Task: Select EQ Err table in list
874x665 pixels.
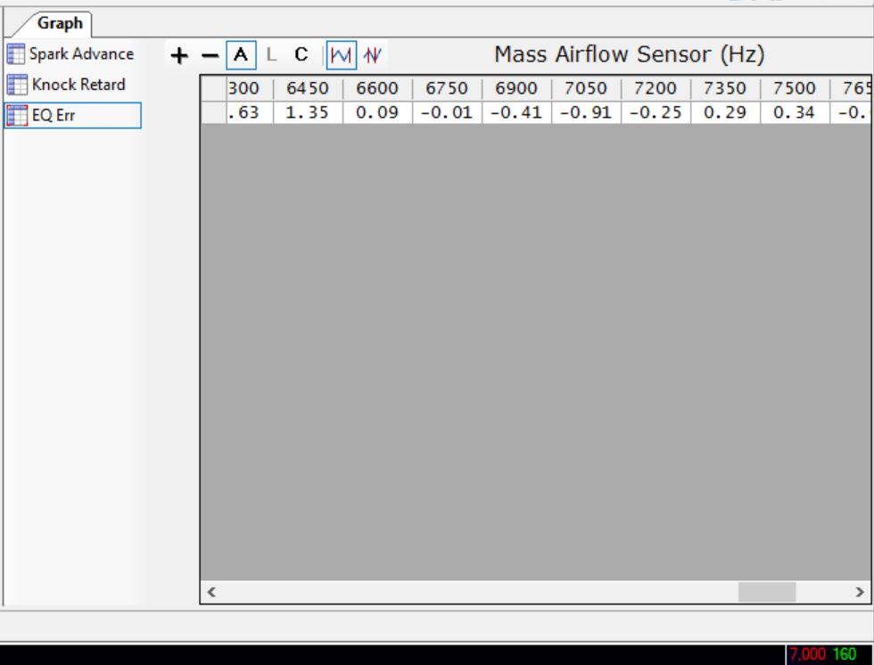Action: [x=72, y=115]
